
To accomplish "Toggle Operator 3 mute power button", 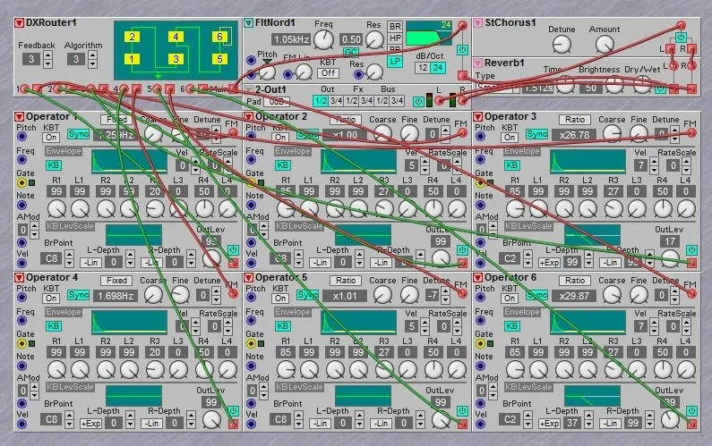I will click(x=691, y=249).
